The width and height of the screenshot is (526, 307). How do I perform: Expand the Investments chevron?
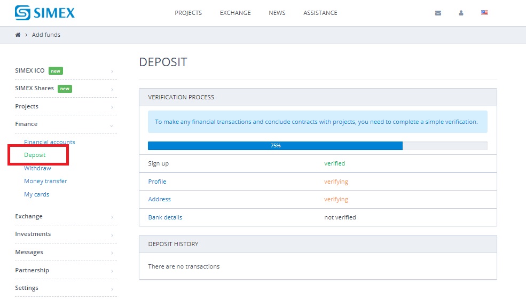point(112,235)
